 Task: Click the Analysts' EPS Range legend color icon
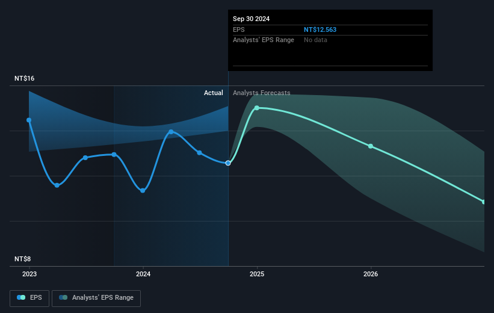coord(63,297)
